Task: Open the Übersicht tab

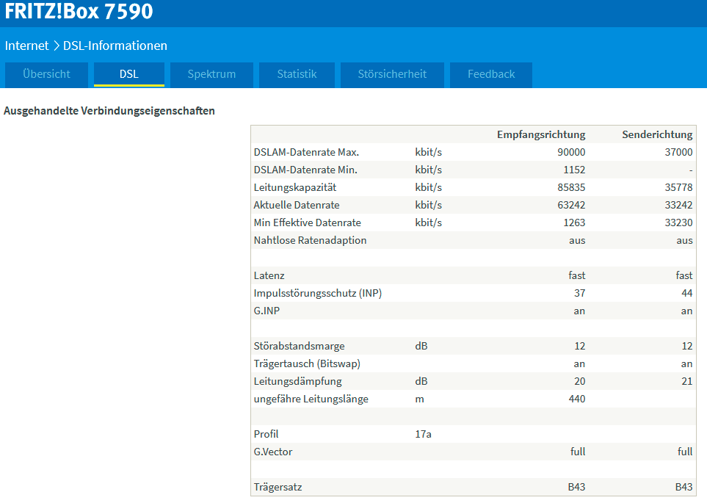Action: (x=46, y=74)
